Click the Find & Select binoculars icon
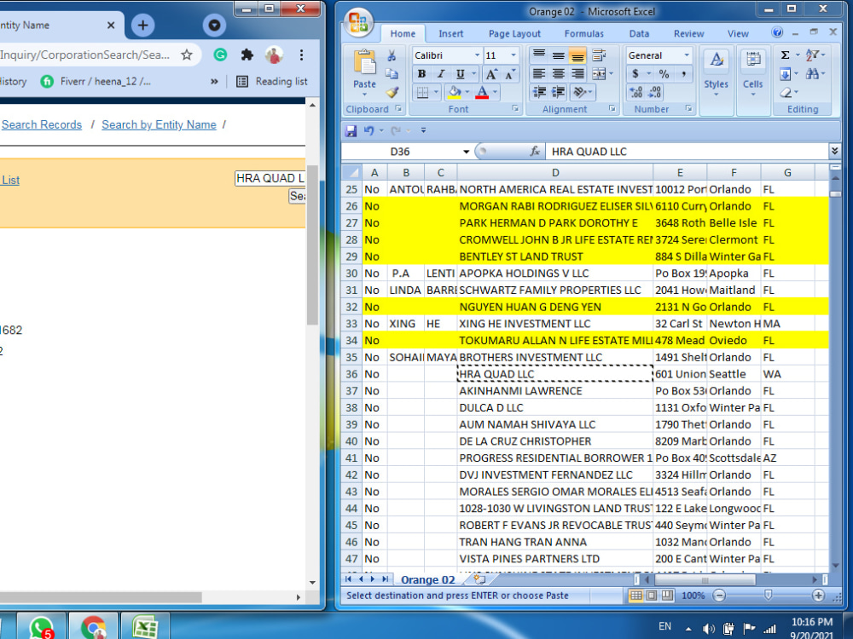This screenshot has height=639, width=853. pos(812,74)
